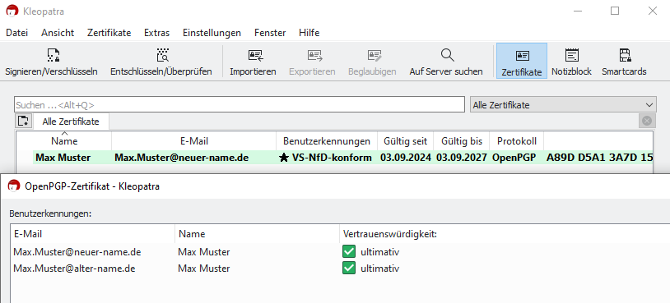Viewport: 670px width, 303px height.
Task: Open the Ansicht menu
Action: pos(58,33)
